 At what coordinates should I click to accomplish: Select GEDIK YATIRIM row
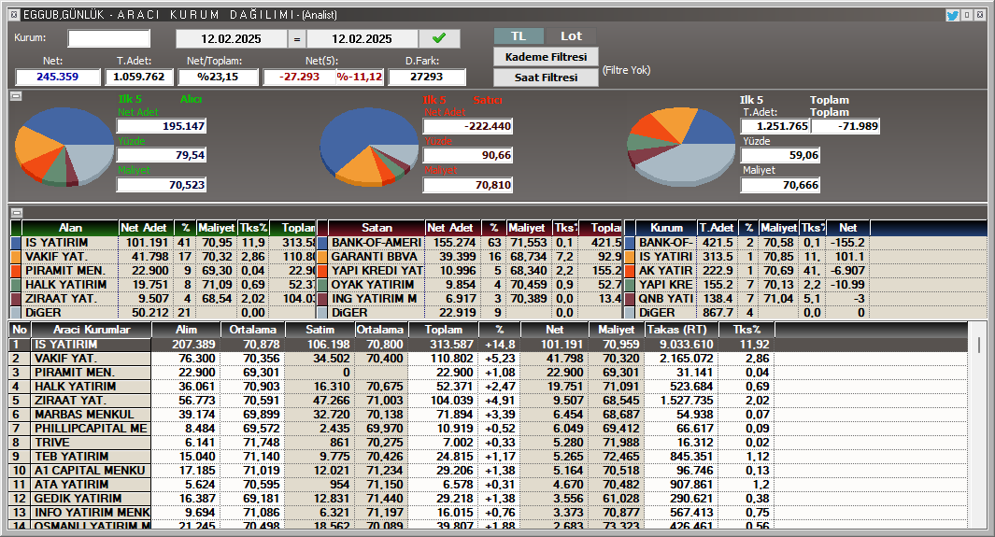pos(488,499)
